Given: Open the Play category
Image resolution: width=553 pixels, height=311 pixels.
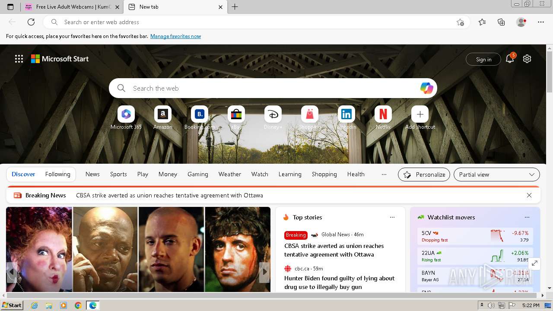Looking at the screenshot, I should [x=143, y=175].
